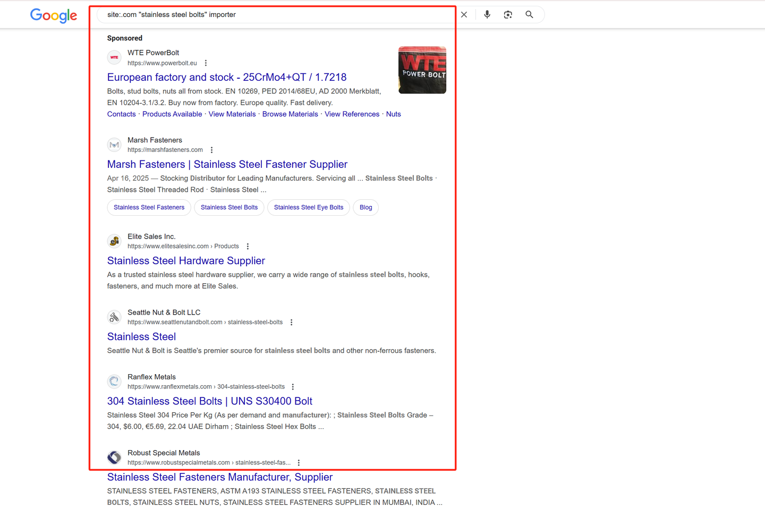Click the 'Robust Special Metals' site name

point(164,453)
